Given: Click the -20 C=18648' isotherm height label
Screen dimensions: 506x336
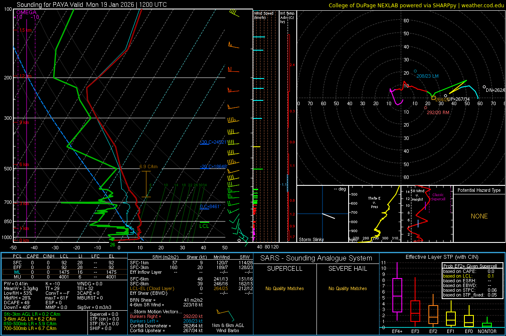Looking at the screenshot, I should point(213,166).
